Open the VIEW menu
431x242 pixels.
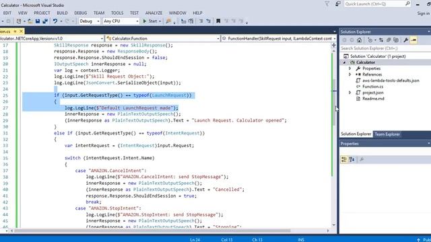click(x=22, y=13)
